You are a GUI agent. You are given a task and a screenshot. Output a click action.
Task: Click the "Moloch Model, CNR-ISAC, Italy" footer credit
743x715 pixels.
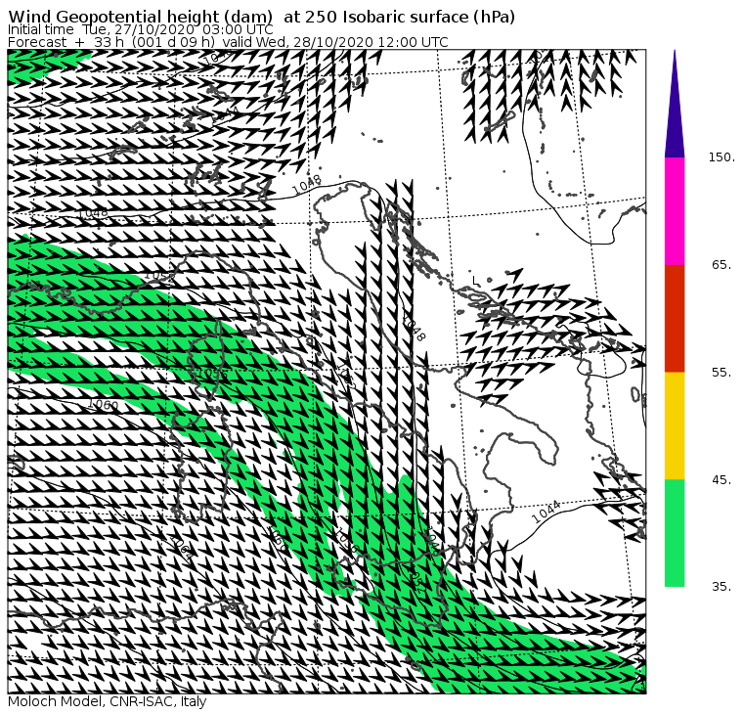pyautogui.click(x=108, y=701)
